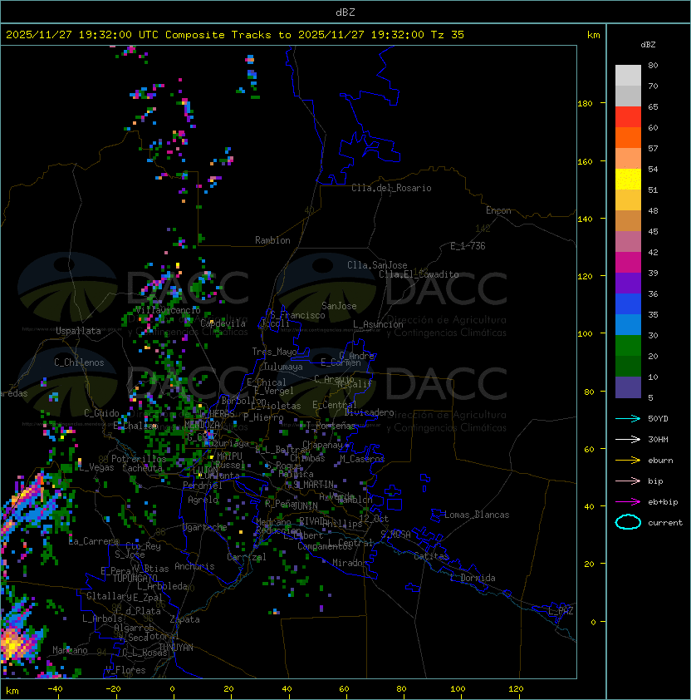This screenshot has height=700, width=691.
Task: Select the orange 57–60 dBZ swatch
Action: (628, 137)
